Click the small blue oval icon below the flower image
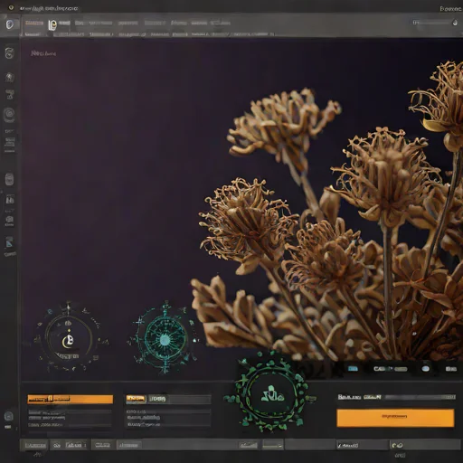This screenshot has height=463, width=463. (x=425, y=369)
